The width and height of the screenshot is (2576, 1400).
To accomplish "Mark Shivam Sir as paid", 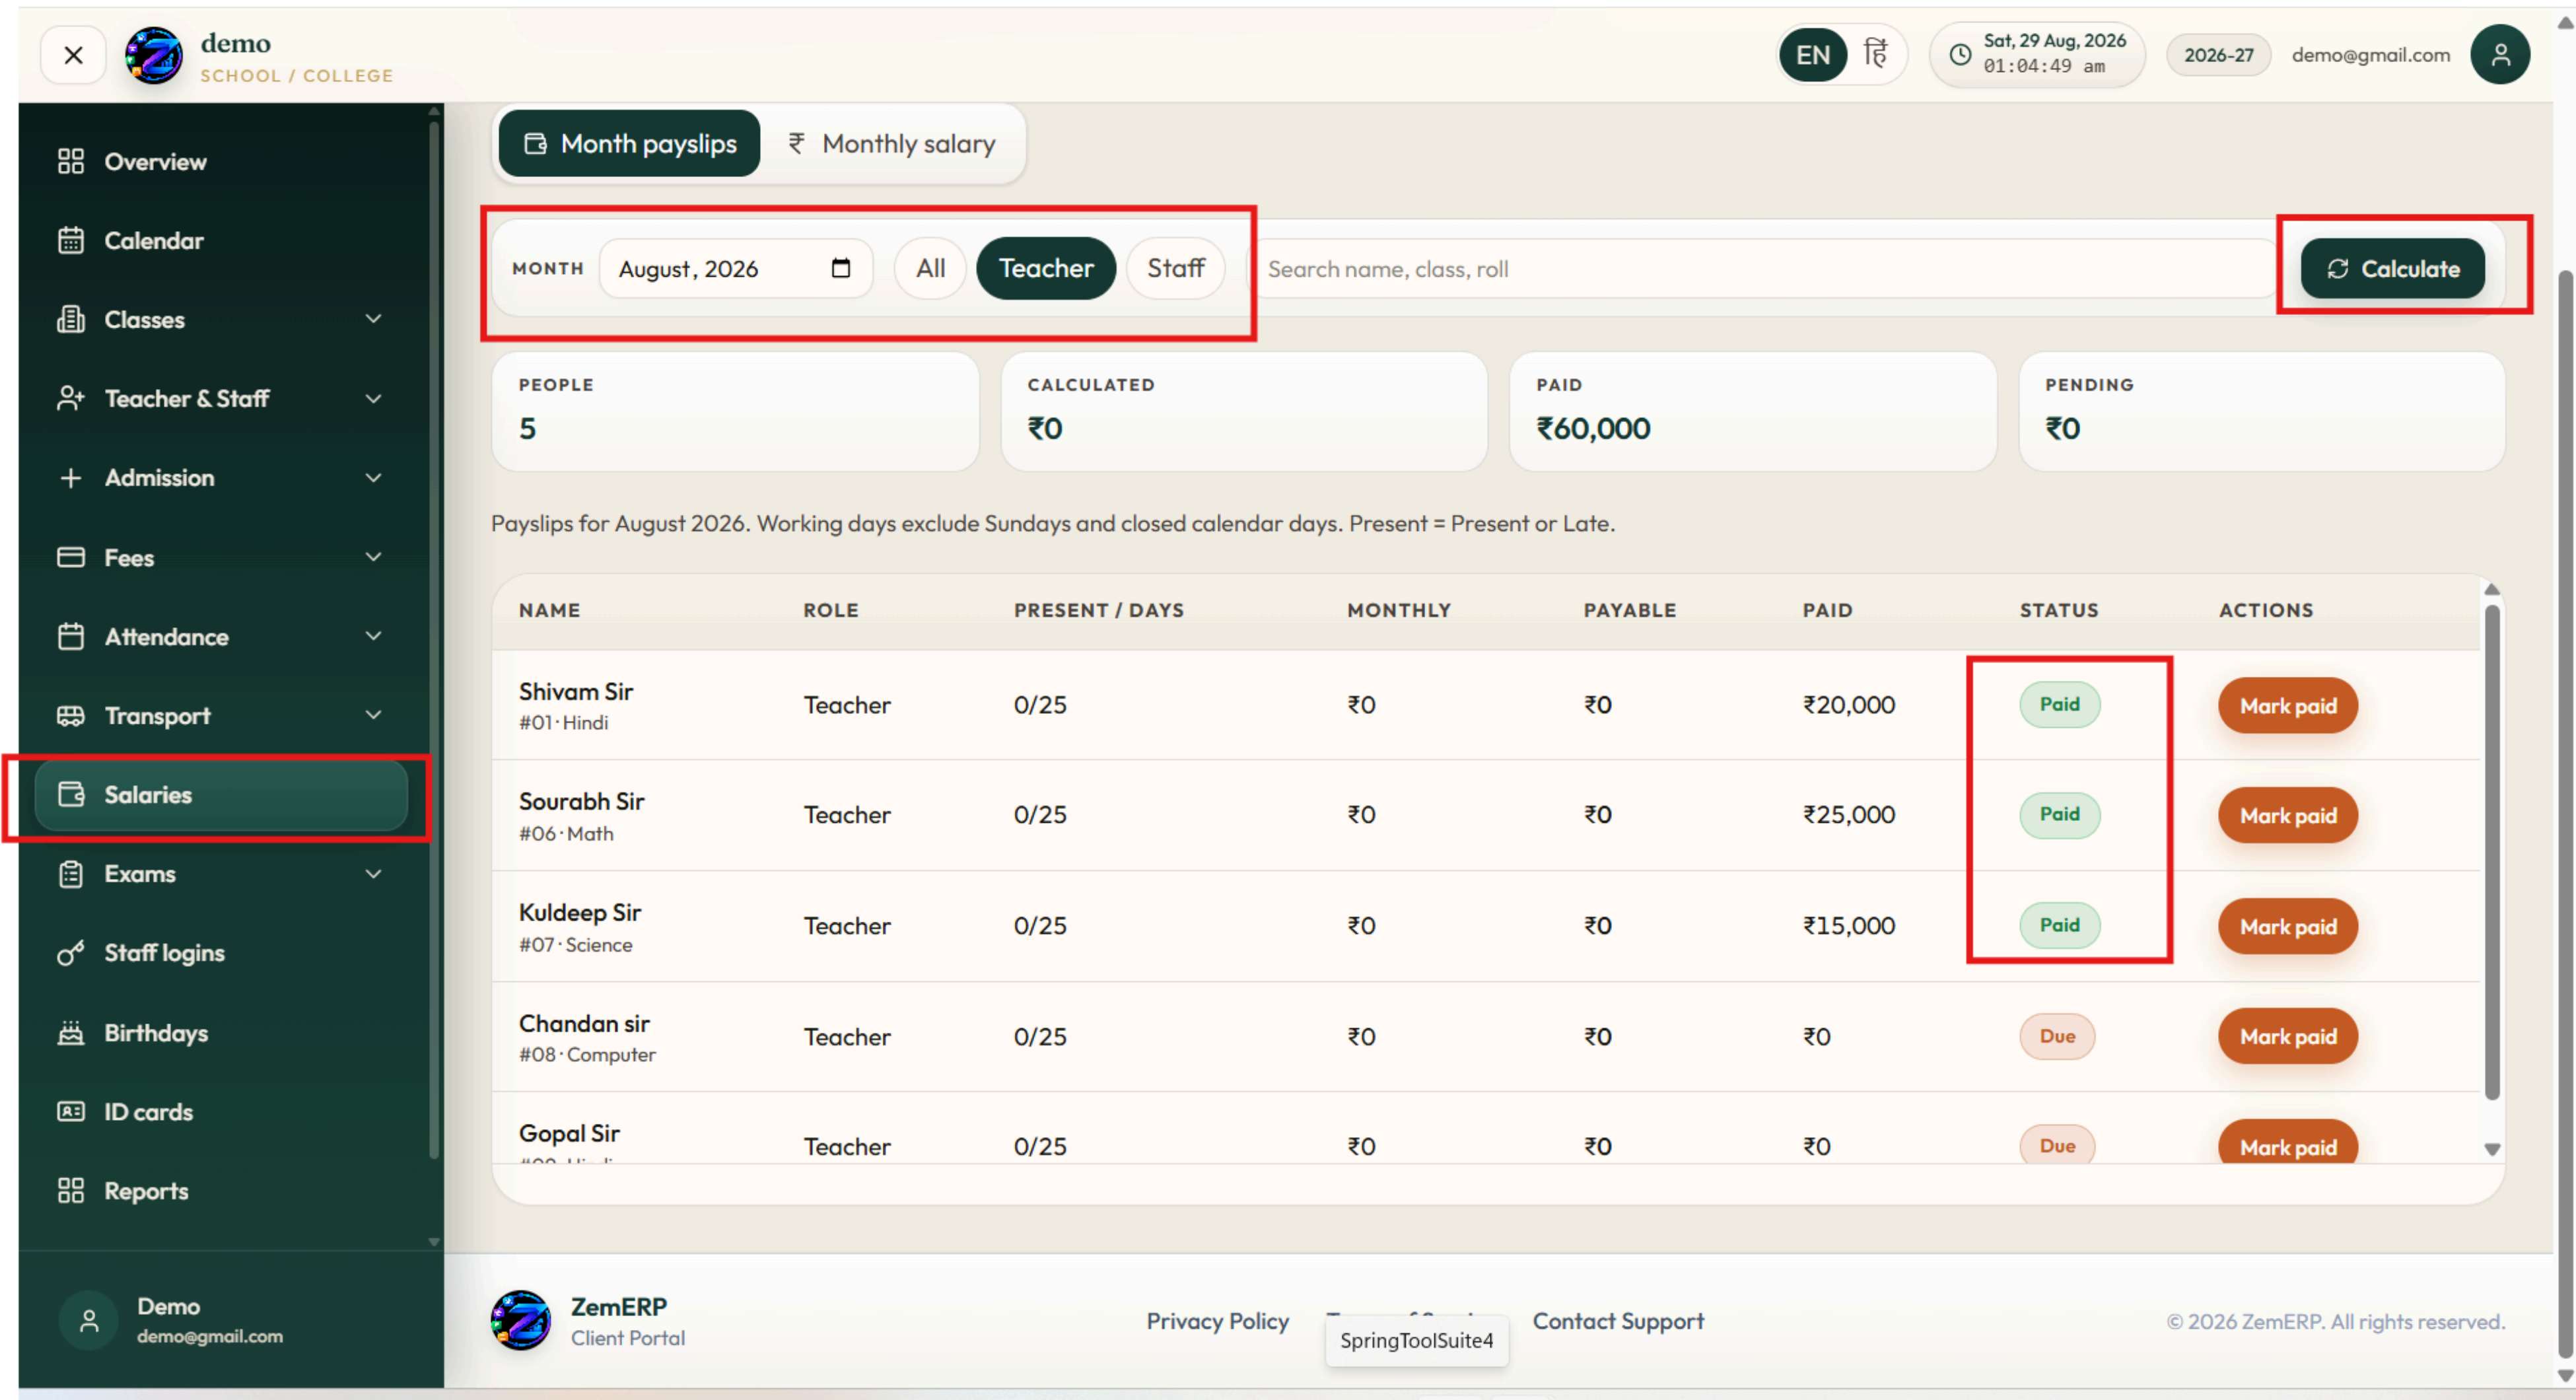I will pos(2287,706).
